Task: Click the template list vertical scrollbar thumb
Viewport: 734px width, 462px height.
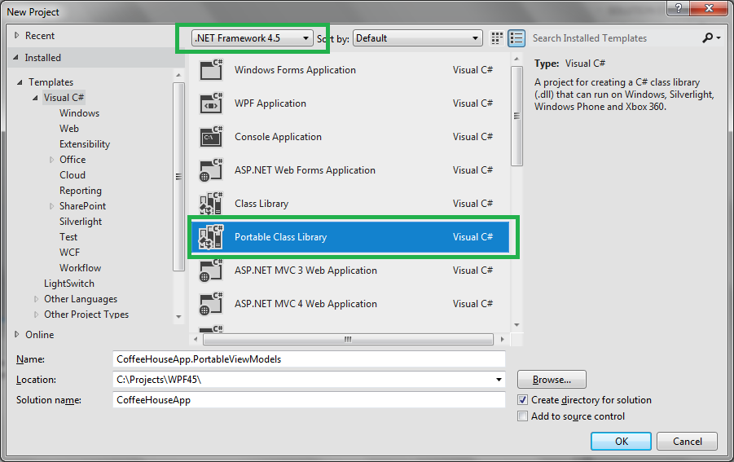Action: pyautogui.click(x=516, y=116)
